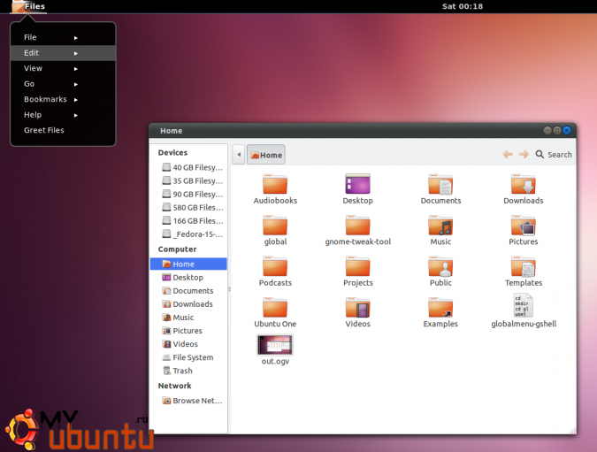Select the globalmenu-gshell script file

[x=523, y=305]
